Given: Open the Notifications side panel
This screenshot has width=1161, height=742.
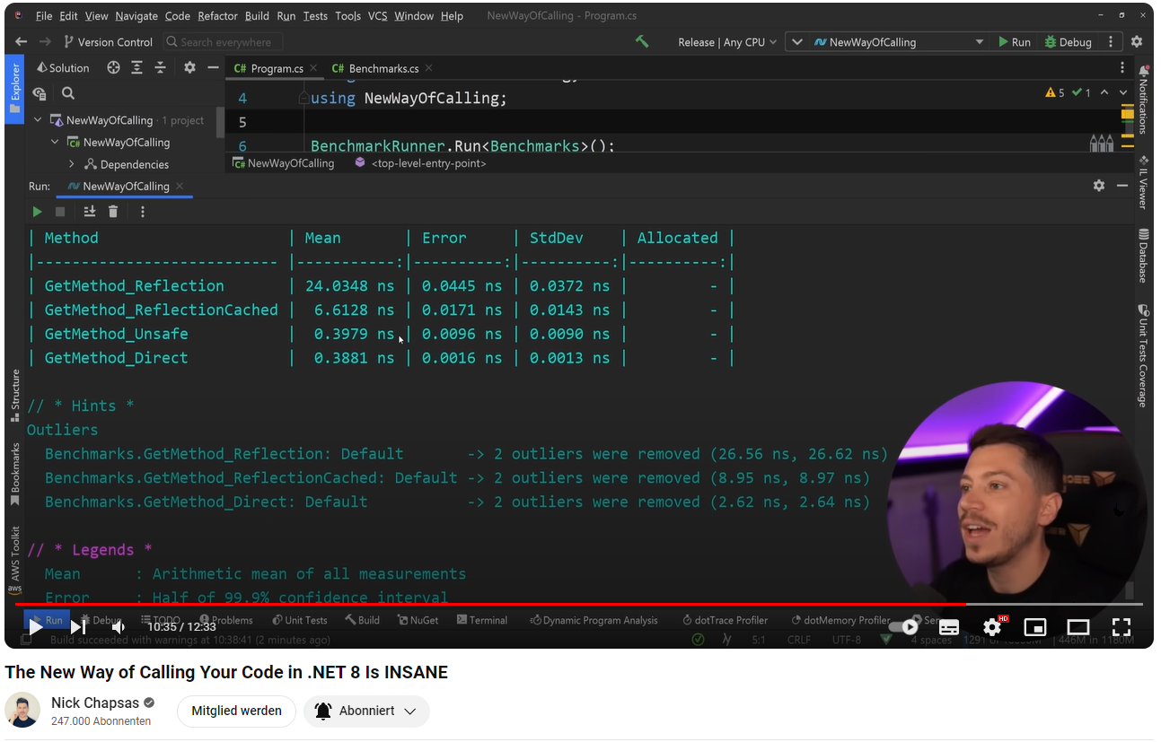Looking at the screenshot, I should [1144, 100].
